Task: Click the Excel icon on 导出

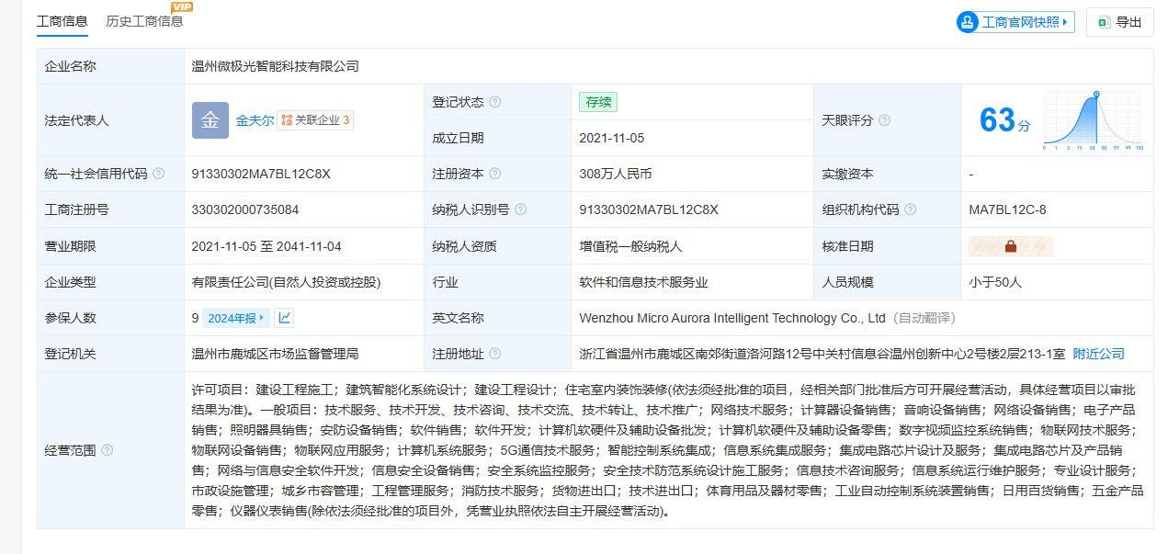Action: pos(1106,22)
